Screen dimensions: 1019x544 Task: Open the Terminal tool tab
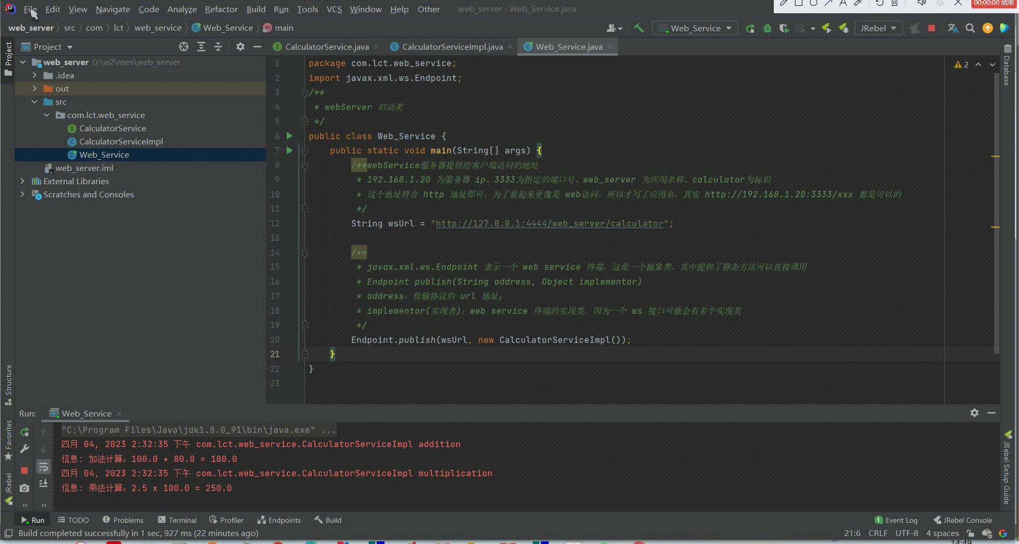[x=177, y=520]
